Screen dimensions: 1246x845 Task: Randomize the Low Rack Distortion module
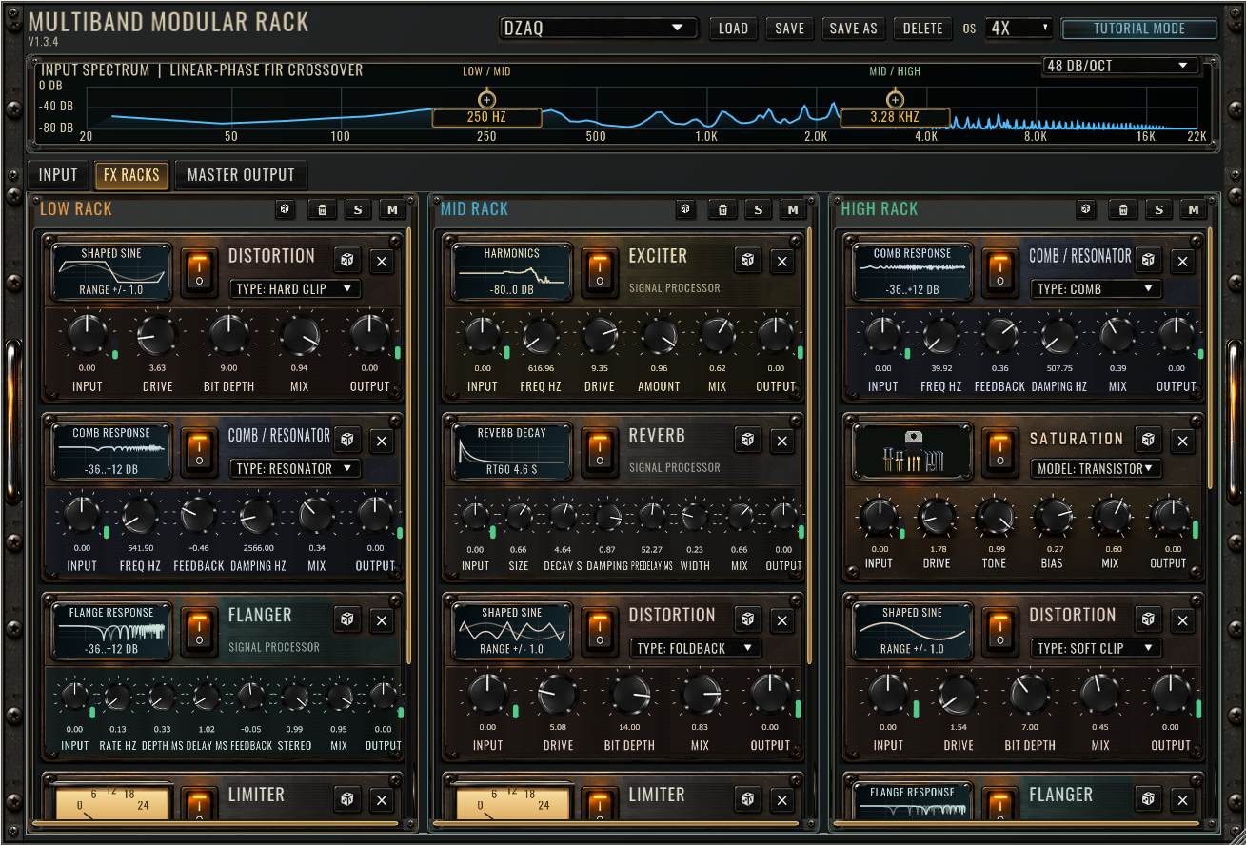click(347, 262)
